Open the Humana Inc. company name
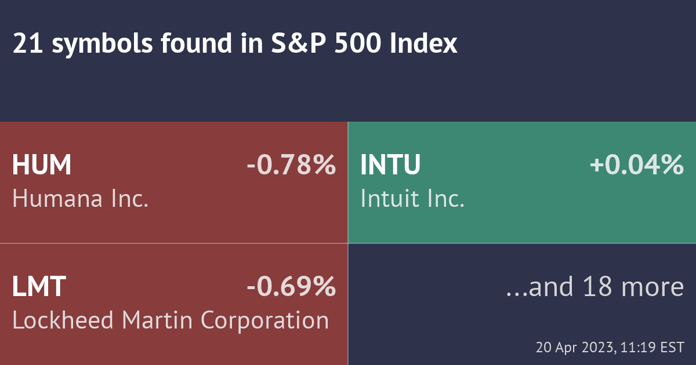696x365 pixels. click(81, 199)
